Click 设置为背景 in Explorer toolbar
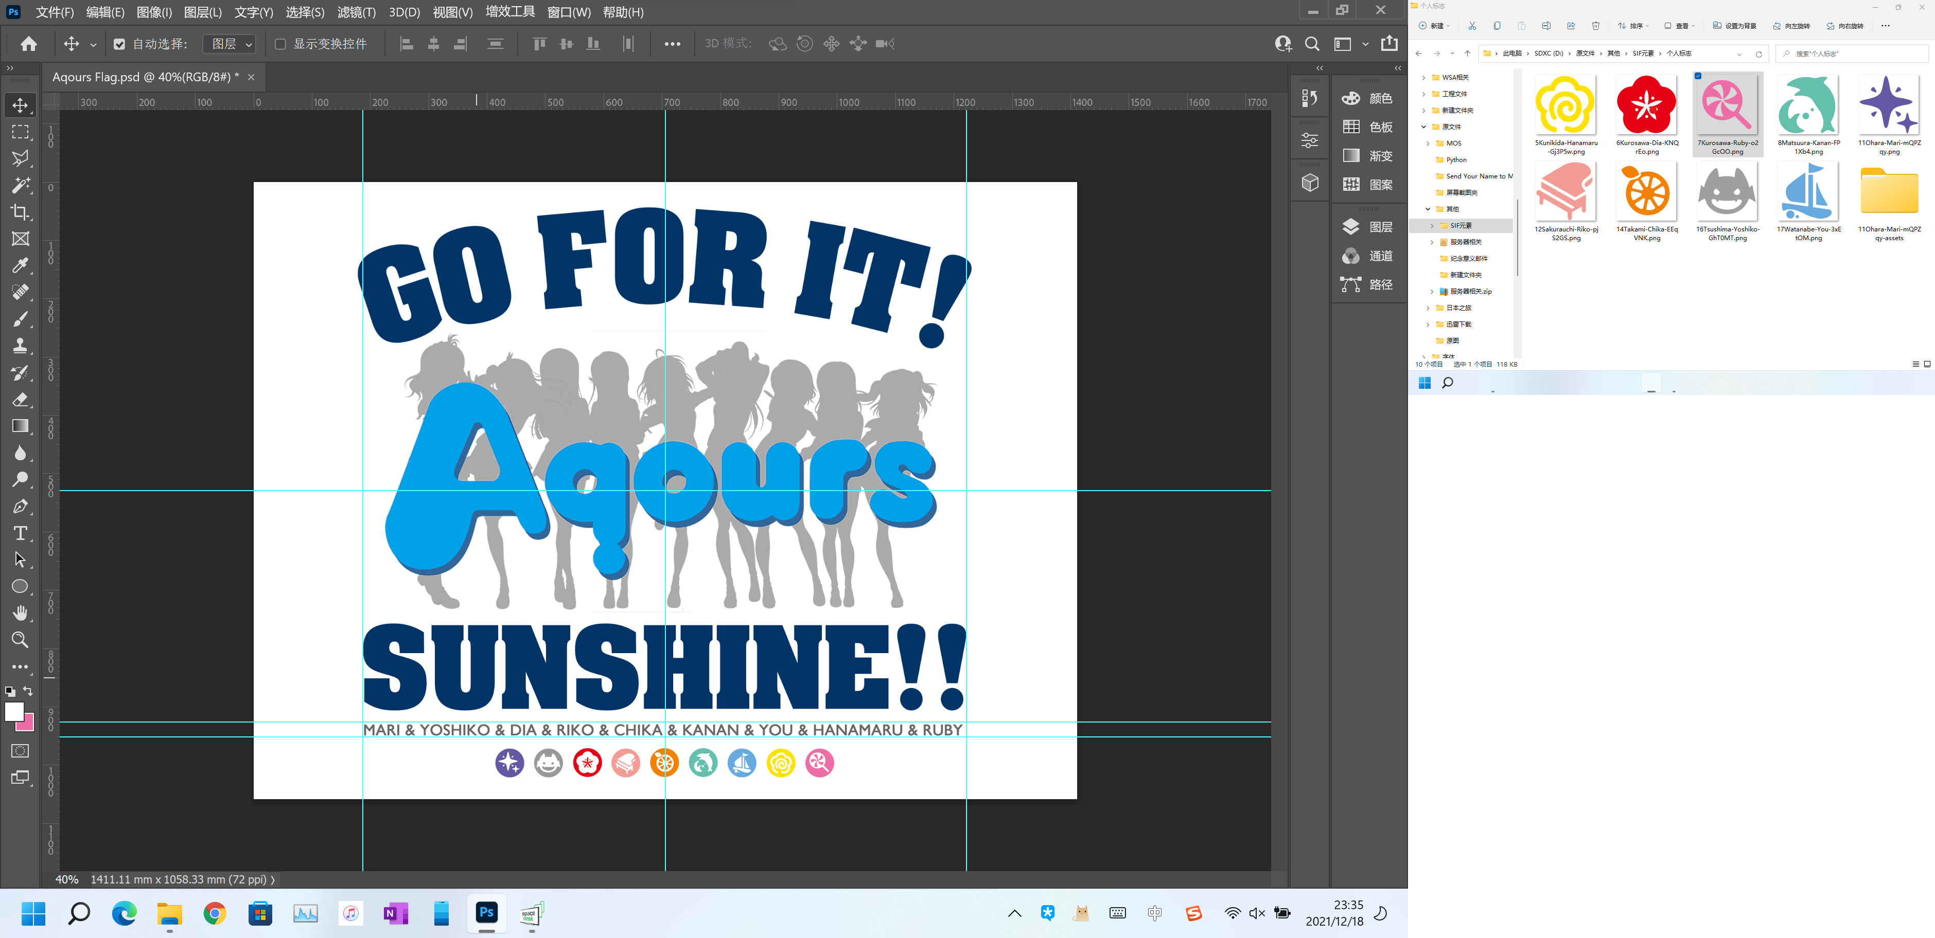Image resolution: width=1935 pixels, height=938 pixels. (1734, 26)
